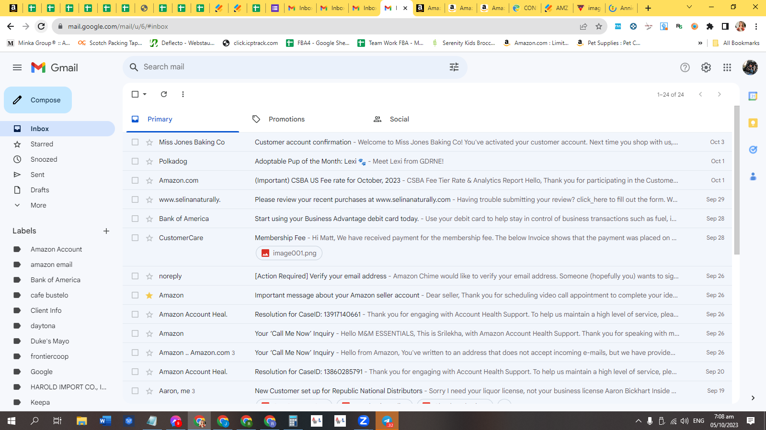Viewport: 766px width, 430px height.
Task: Select the Miss Jones Baking Co email checkbox
Action: pyautogui.click(x=135, y=142)
